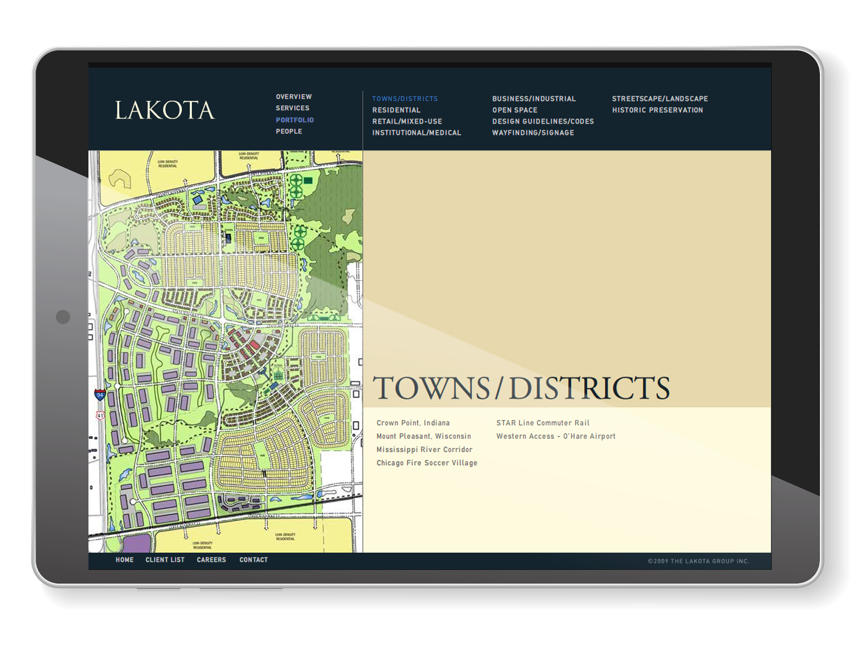Screen dimensions: 863x647
Task: Open Historic Preservation category
Action: coord(657,110)
